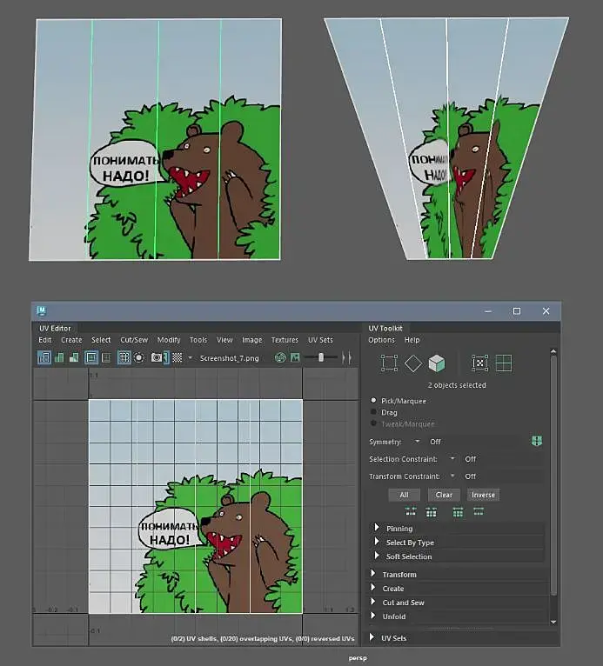Select the UV Toolkit tab
603x666 pixels.
coord(385,328)
